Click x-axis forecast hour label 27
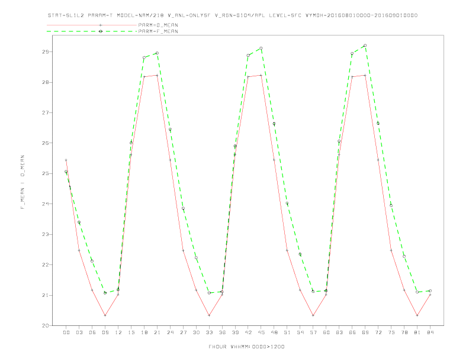Screen dimensions: 469x362 coord(183,332)
